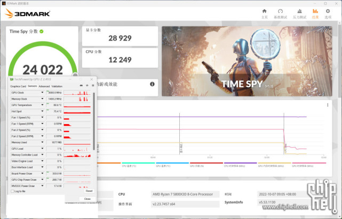Switch to GPU-Z Sensors tab

(33, 86)
